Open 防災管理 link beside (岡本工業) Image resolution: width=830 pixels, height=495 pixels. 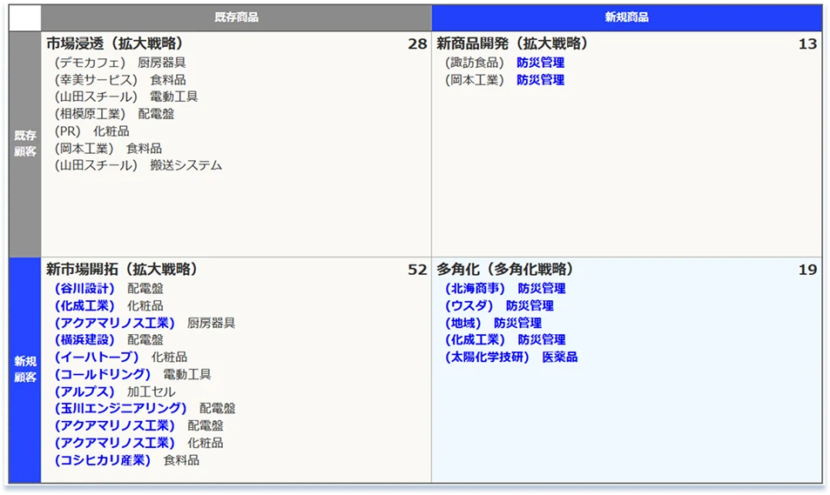541,80
